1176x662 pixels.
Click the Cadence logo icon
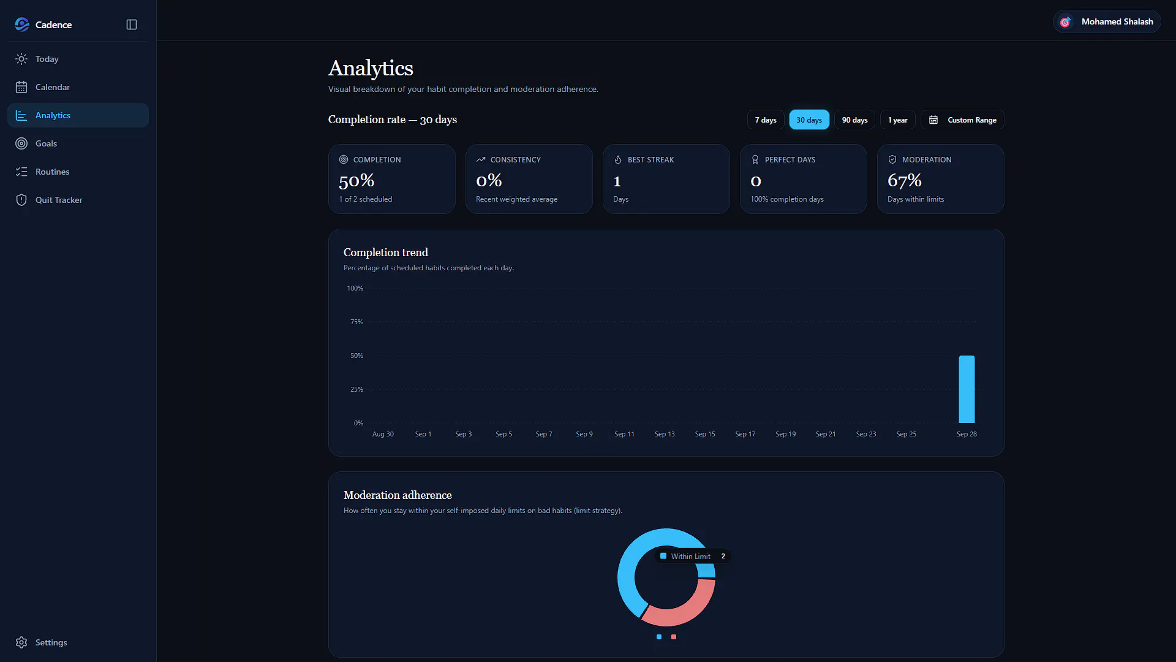tap(22, 25)
